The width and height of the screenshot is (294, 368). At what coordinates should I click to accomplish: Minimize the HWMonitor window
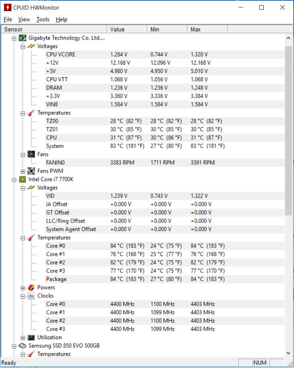click(241, 7)
